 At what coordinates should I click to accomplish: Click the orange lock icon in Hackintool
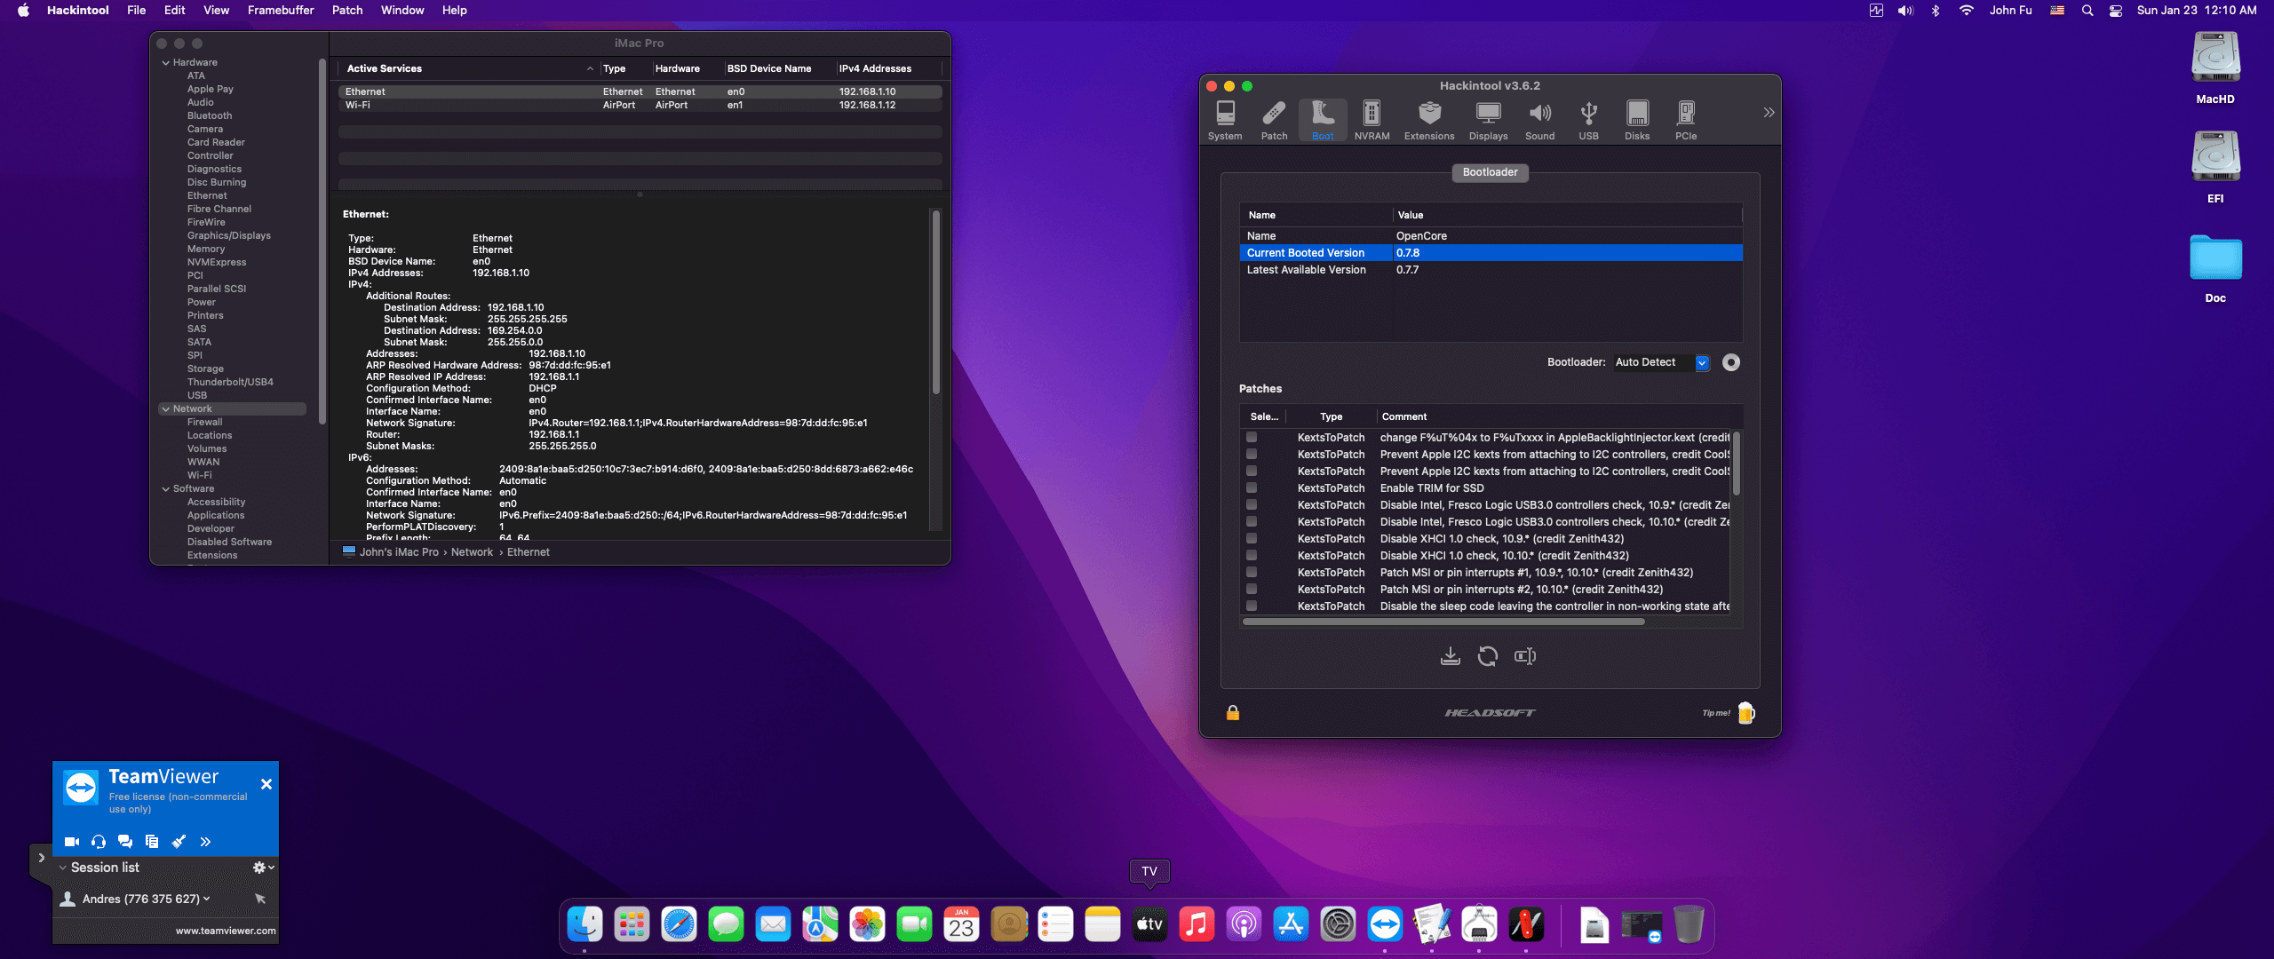1233,712
